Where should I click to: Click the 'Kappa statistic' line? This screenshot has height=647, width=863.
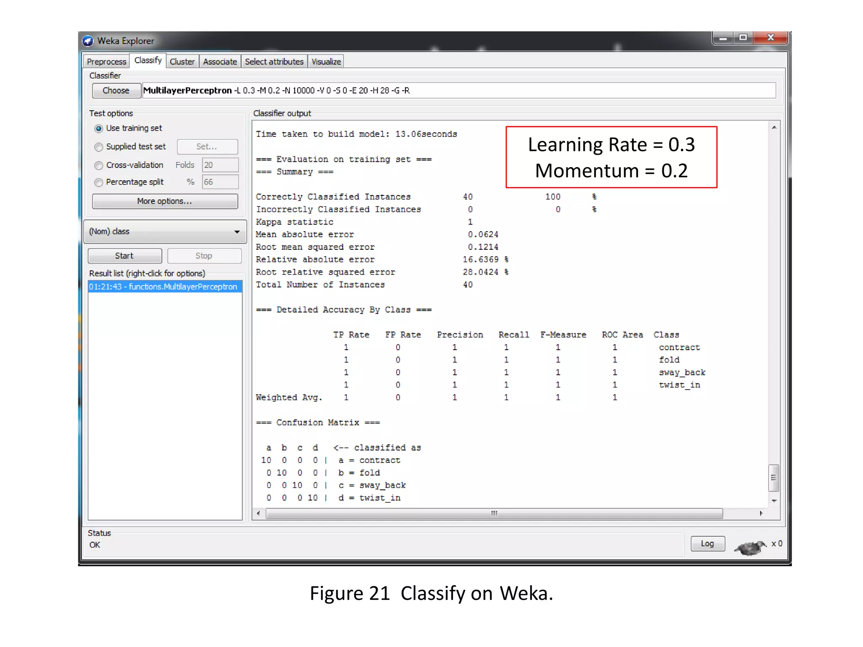364,222
